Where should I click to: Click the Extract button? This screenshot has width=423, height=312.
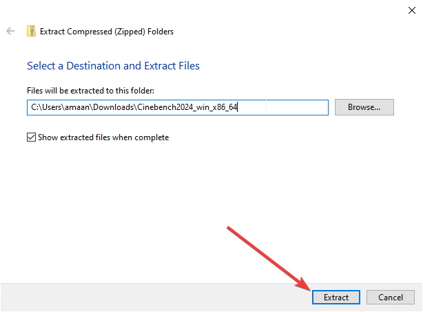pos(336,297)
